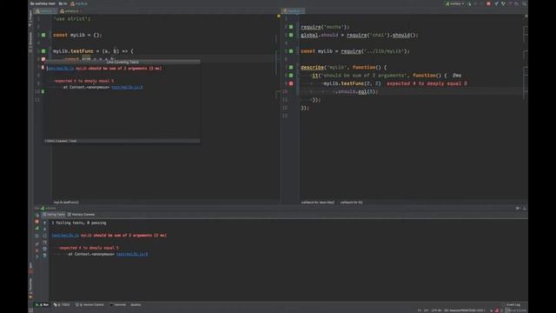Open the wallaby run configuration dropdown
The height and width of the screenshot is (313, 556).
coord(455,3)
